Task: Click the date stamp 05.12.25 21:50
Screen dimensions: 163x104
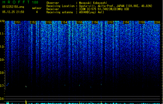Action: pos(13,12)
